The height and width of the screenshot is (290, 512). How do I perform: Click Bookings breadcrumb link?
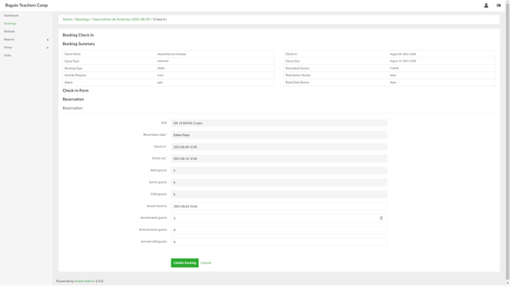pyautogui.click(x=82, y=19)
